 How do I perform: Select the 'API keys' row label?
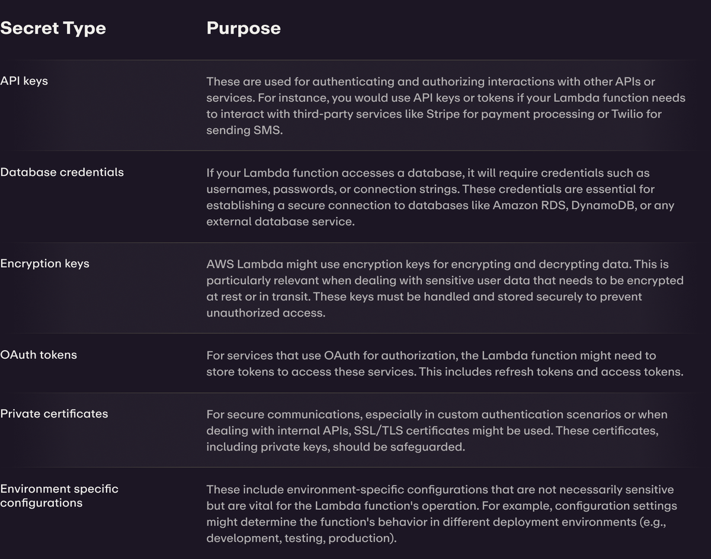click(24, 81)
